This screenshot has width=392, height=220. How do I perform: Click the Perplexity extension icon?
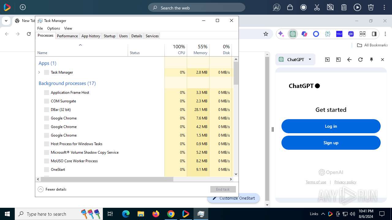(328, 34)
